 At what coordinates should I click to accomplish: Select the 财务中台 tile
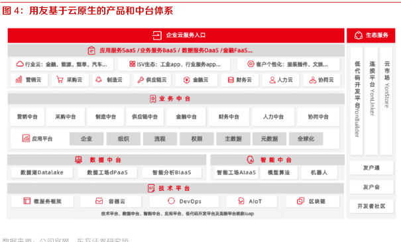click(229, 117)
